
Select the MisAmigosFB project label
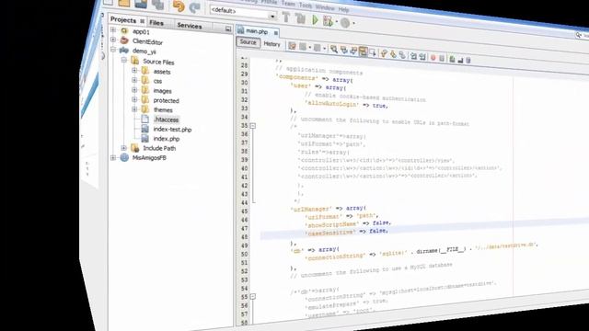pos(149,157)
